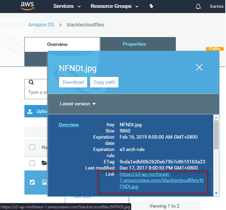Image resolution: width=226 pixels, height=210 pixels.
Task: Click the AWS logo
Action: [27, 6]
